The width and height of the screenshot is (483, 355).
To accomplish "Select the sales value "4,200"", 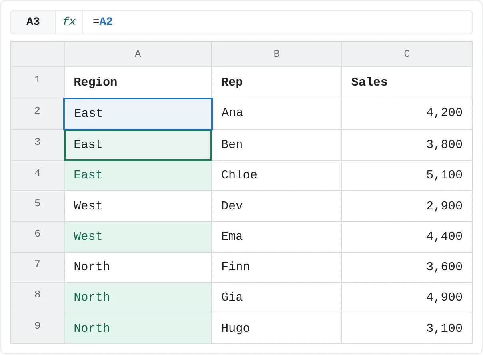I will click(407, 114).
